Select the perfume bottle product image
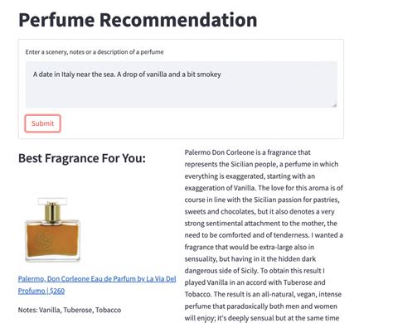Image resolution: width=393 pixels, height=323 pixels. click(x=52, y=229)
